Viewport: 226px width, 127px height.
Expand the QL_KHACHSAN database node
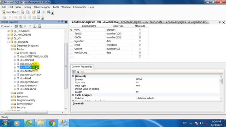[x=8, y=35]
